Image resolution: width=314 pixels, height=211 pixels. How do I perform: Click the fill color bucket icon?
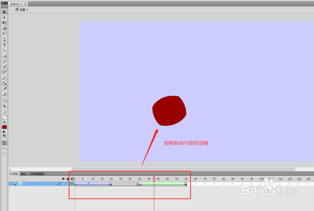(x=4, y=122)
